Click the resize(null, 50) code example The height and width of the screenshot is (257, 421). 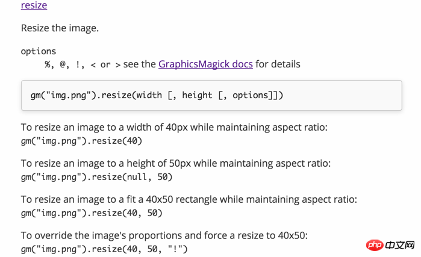96,177
